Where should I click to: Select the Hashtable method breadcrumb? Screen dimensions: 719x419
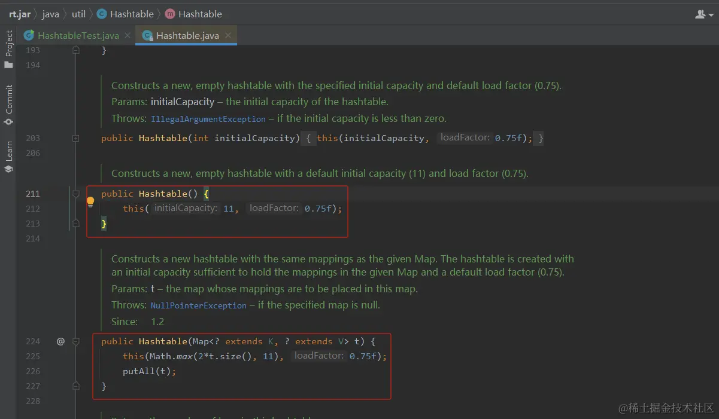pyautogui.click(x=200, y=14)
